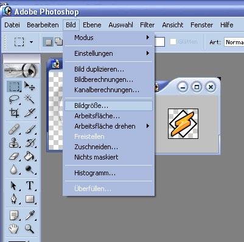This screenshot has height=242, width=244.
Task: Select the Dodge tool
Action: (30, 169)
